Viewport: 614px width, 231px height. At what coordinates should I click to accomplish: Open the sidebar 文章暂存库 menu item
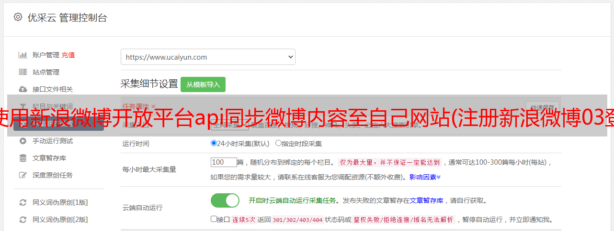tap(49, 158)
